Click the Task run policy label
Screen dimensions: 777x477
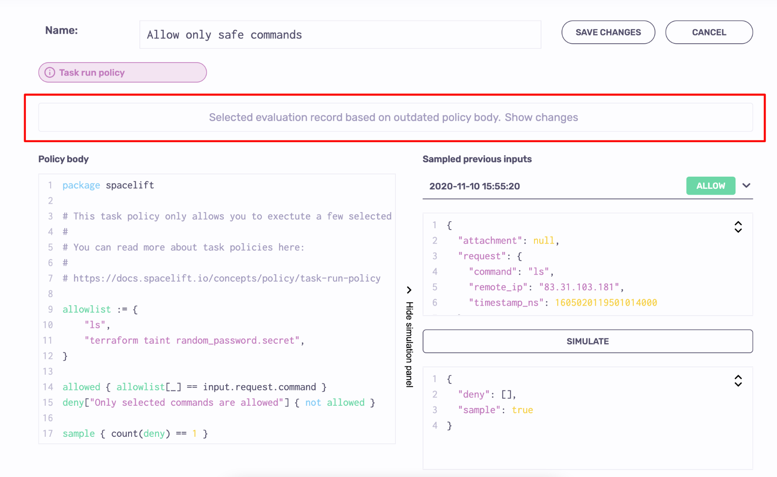[92, 73]
